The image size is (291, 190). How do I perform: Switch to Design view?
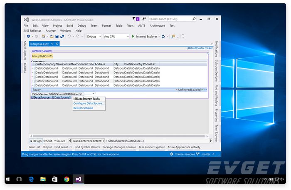coord(36,141)
